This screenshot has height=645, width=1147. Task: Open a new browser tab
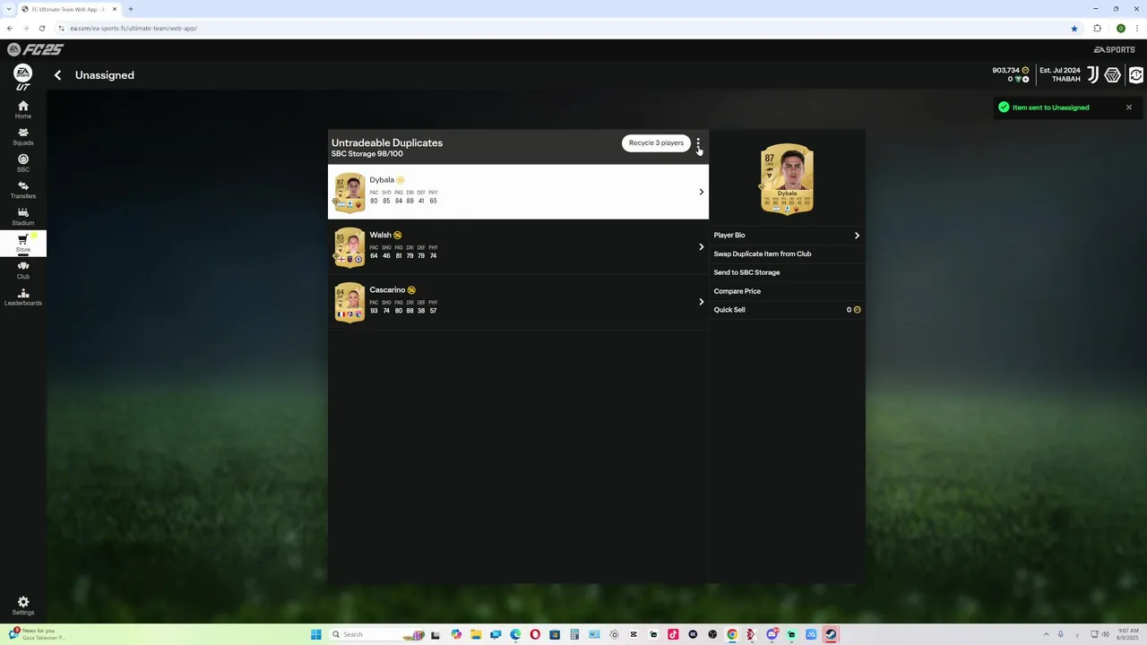click(131, 9)
